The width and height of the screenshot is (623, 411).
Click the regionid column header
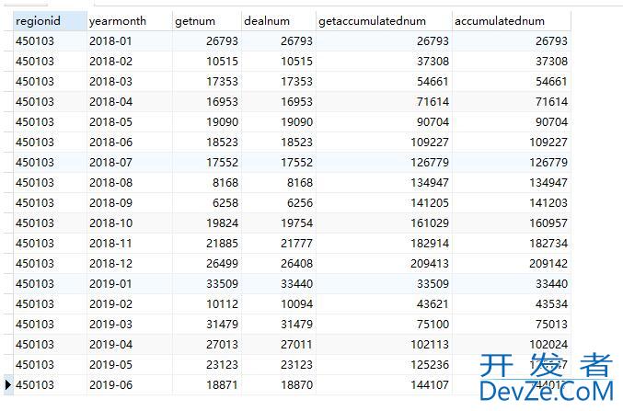50,21
